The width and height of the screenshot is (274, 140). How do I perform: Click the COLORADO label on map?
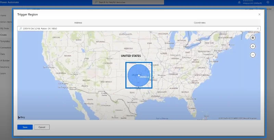(x=108, y=63)
